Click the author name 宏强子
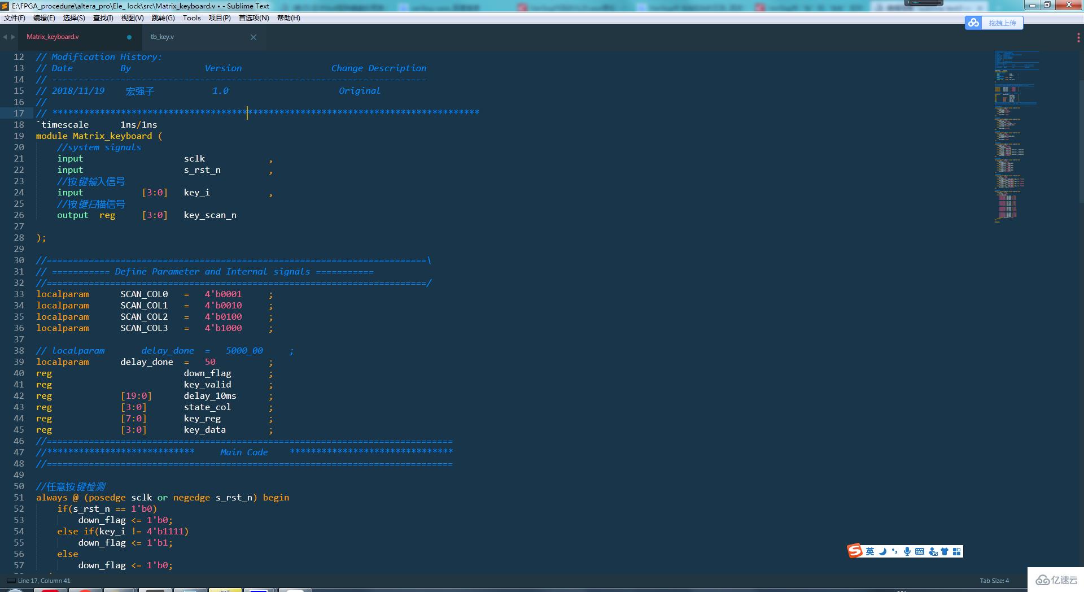The width and height of the screenshot is (1084, 592). 139,91
